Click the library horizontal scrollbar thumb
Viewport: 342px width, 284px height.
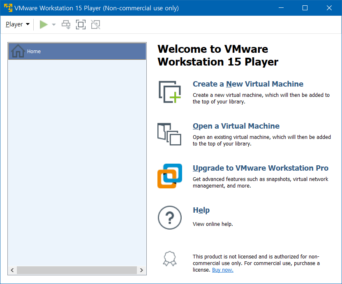tap(77, 270)
